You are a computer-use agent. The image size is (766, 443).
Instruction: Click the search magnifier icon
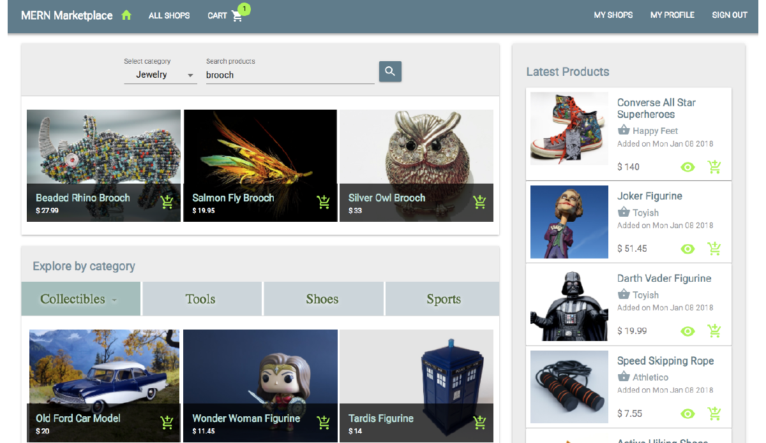point(389,71)
